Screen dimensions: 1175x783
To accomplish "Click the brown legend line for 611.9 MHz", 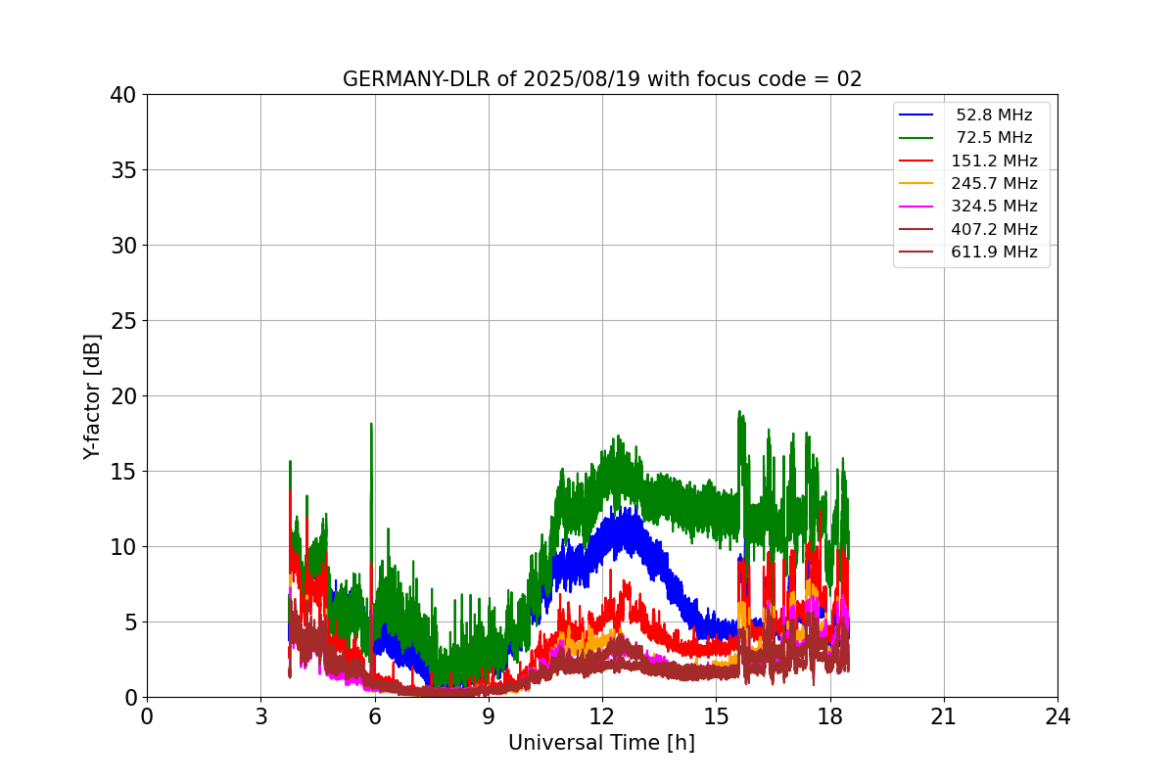I will point(916,253).
